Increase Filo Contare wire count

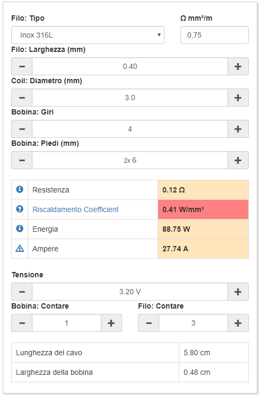tap(238, 323)
